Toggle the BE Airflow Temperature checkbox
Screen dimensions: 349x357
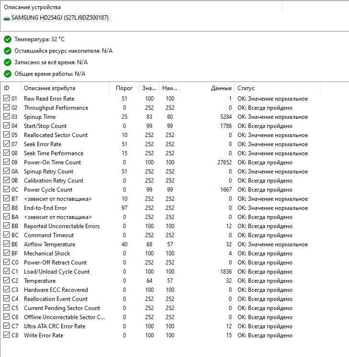(x=7, y=244)
